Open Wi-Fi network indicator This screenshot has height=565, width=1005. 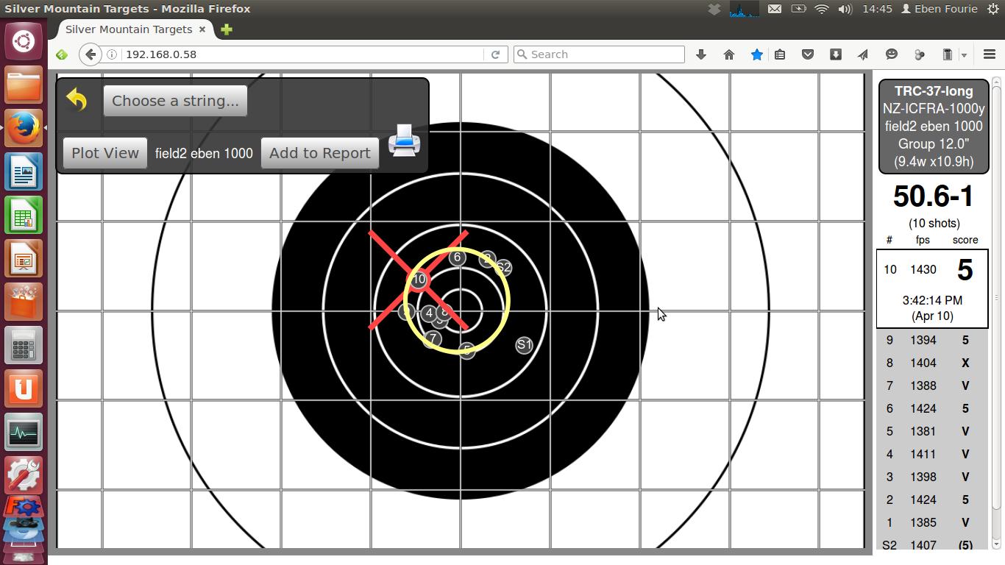pyautogui.click(x=822, y=9)
